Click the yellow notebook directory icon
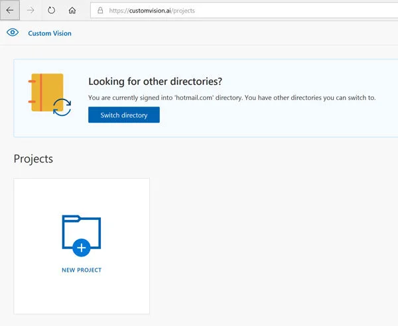Viewport: 398px width, 326px height. (50, 95)
